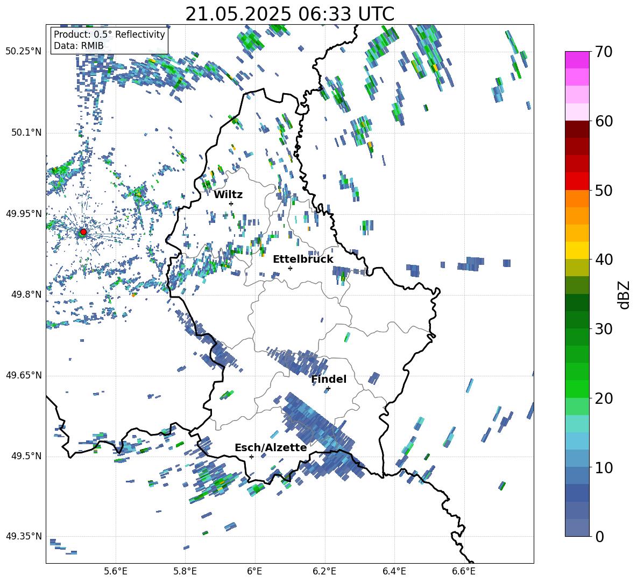Click the dark maroon colorbar segment below 60
This screenshot has height=582, width=637.
[x=577, y=129]
